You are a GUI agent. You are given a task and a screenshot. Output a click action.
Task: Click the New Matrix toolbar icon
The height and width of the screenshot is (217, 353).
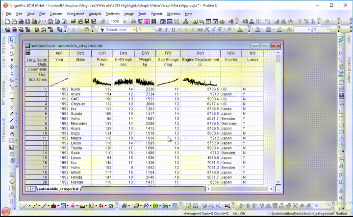click(x=34, y=22)
